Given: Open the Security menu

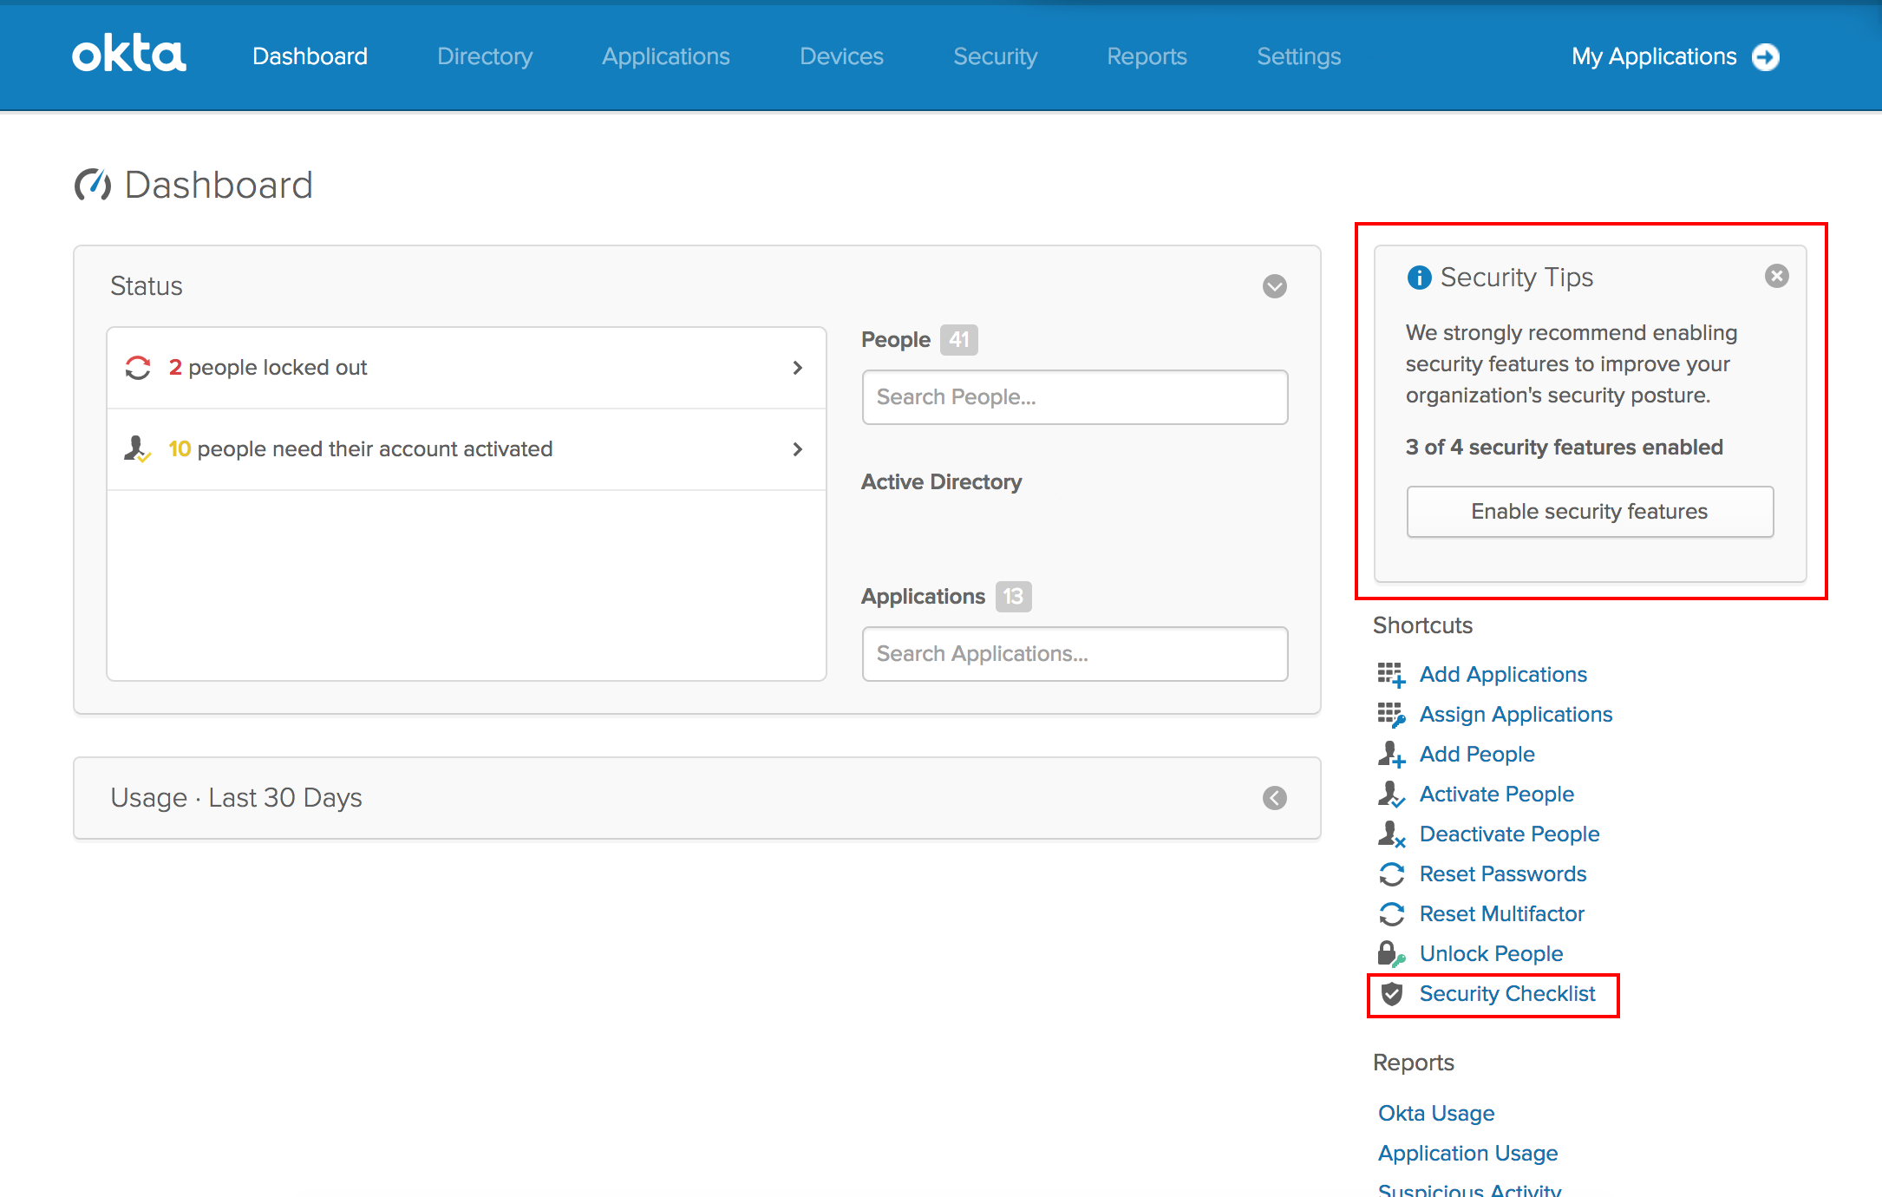Looking at the screenshot, I should coord(995,56).
